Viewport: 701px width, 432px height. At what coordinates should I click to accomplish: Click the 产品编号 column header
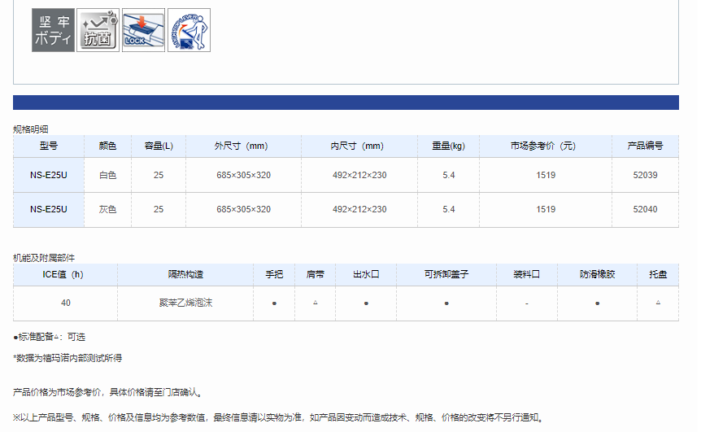click(645, 146)
